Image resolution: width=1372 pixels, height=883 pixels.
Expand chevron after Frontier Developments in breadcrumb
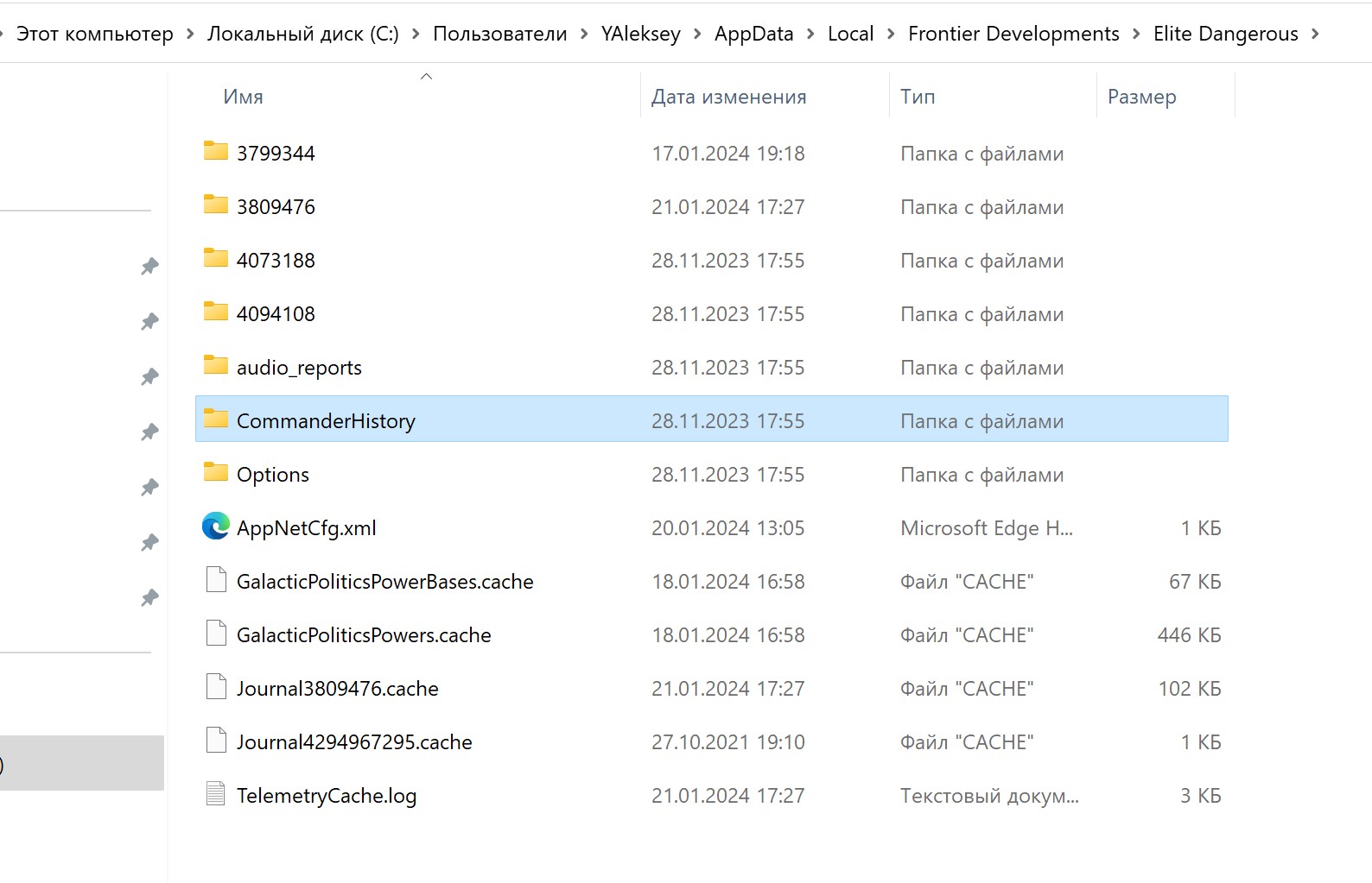click(1136, 34)
